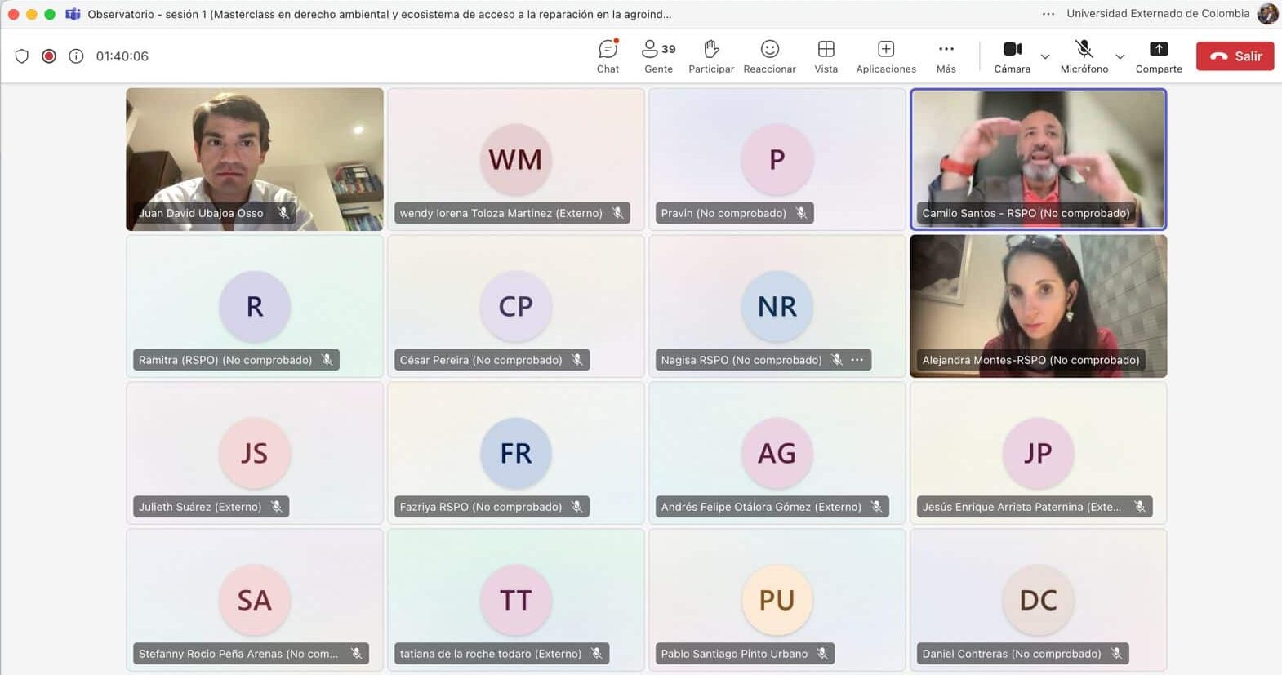Expand microphone options dropdown arrow
Viewport: 1282px width, 675px height.
click(1120, 57)
